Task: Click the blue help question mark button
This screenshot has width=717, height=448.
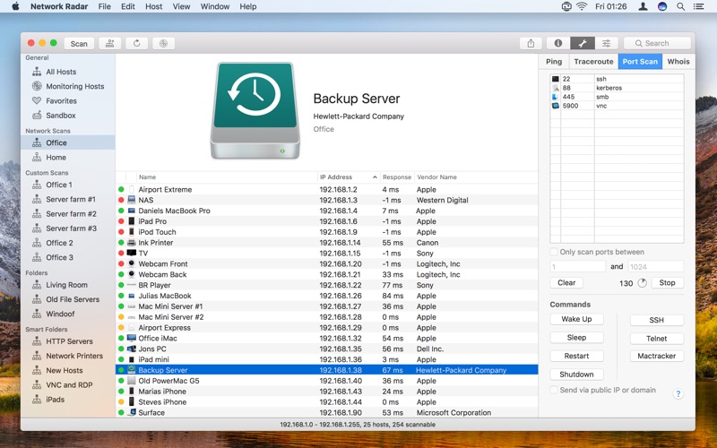Action: (x=678, y=393)
